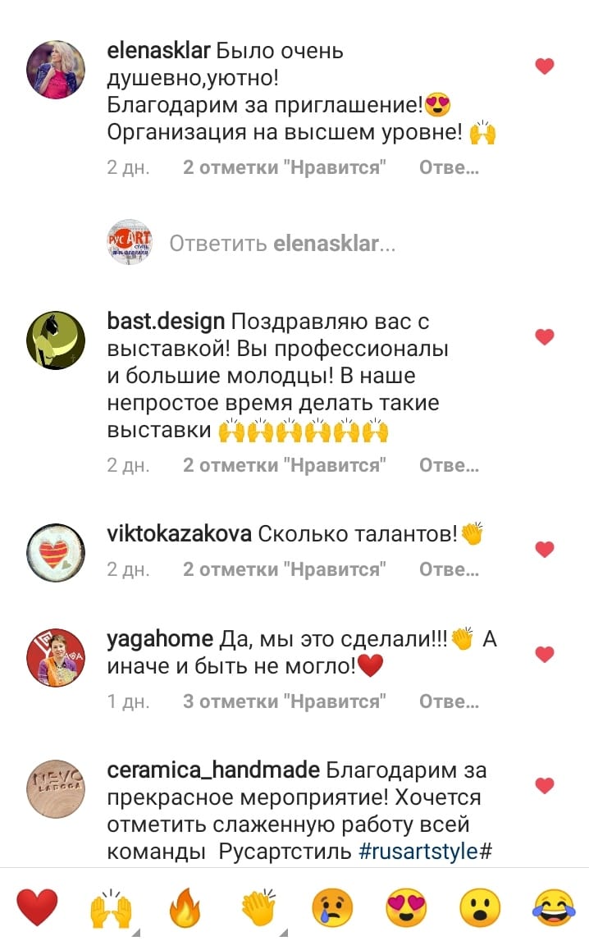
Task: Add the heart-eyes emoji reaction
Action: pyautogui.click(x=406, y=908)
